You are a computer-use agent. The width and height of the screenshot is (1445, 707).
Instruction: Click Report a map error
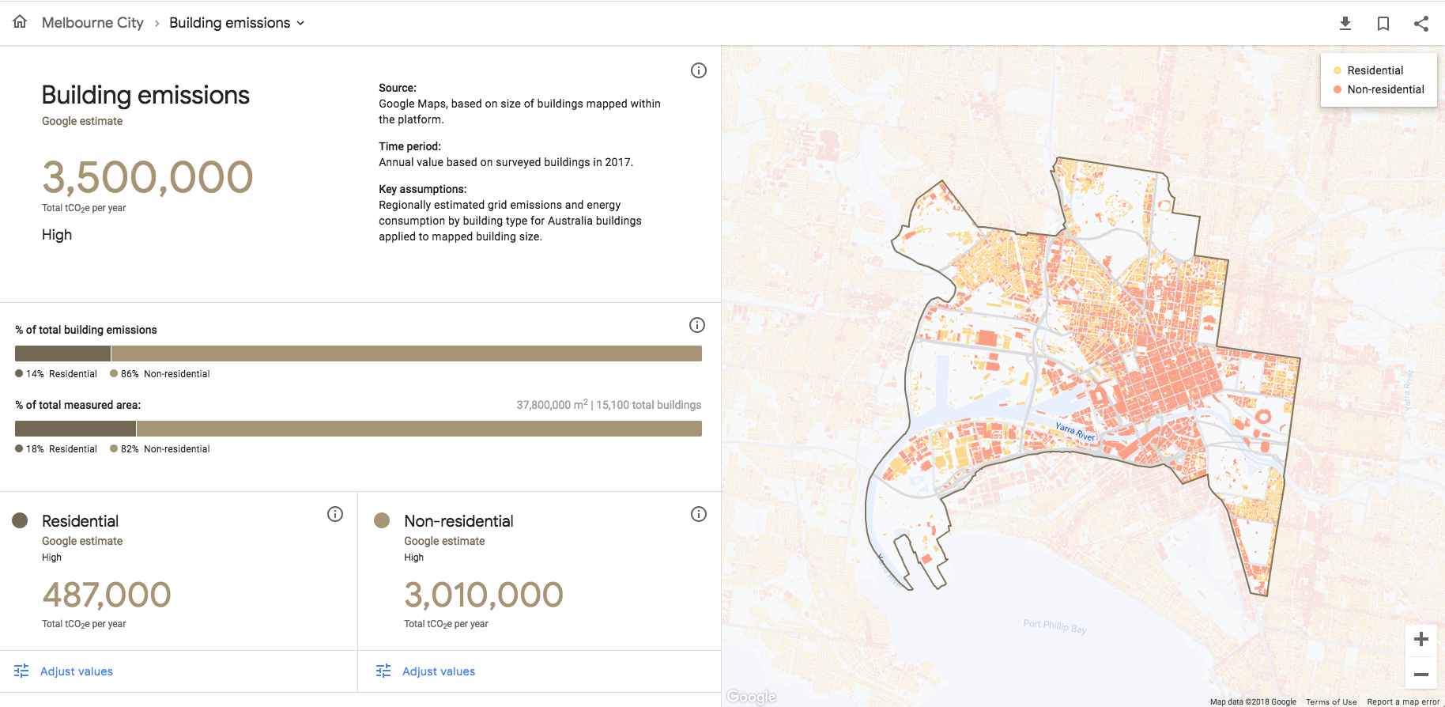[x=1404, y=701]
